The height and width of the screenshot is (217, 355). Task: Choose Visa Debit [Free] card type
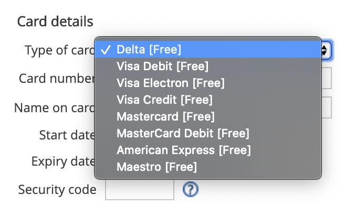[208, 66]
